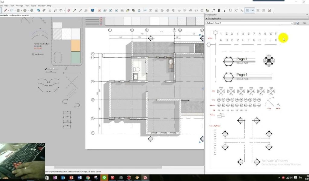The width and height of the screenshot is (309, 181).
Task: Open the Arc tool dropdown arrow
Action: tap(15, 10)
